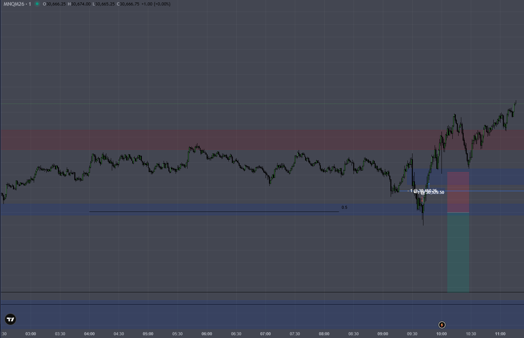Click the 06:30 time axis label

(236, 334)
